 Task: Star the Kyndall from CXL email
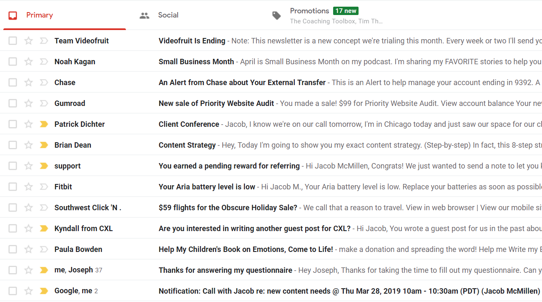tap(28, 228)
